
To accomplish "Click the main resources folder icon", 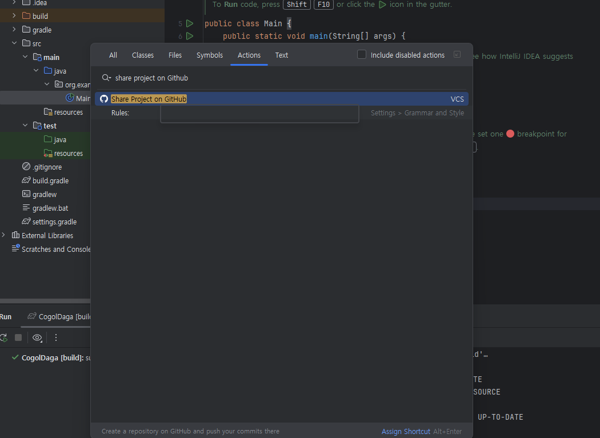I will coord(48,112).
